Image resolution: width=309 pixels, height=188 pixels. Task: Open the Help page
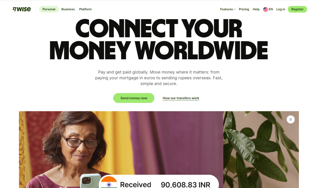point(256,9)
